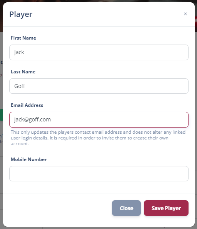The height and width of the screenshot is (229, 197).
Task: Select the empty Mobile Number field
Action: pos(99,174)
